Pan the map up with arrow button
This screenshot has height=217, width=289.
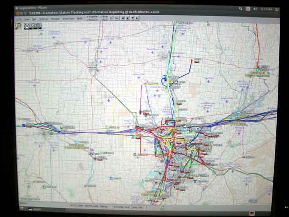[x=127, y=19]
